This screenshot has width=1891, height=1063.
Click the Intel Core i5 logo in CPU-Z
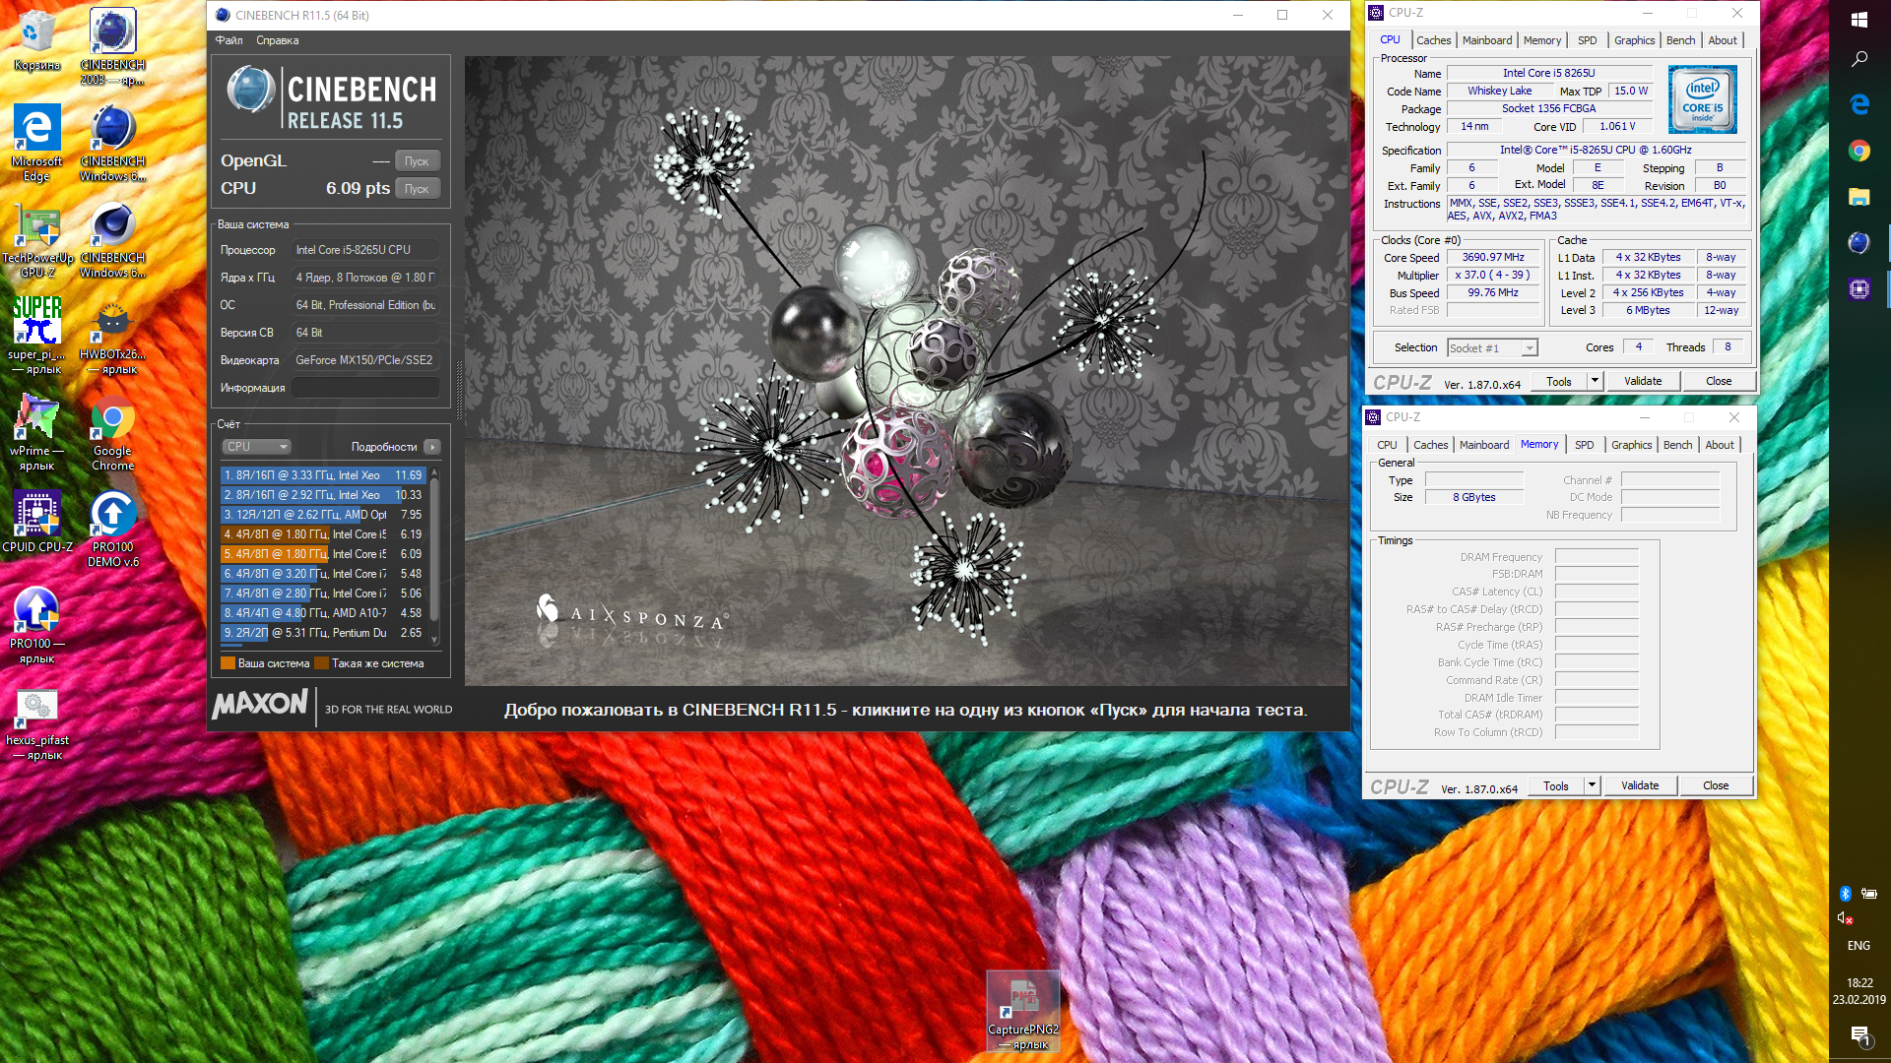tap(1703, 99)
